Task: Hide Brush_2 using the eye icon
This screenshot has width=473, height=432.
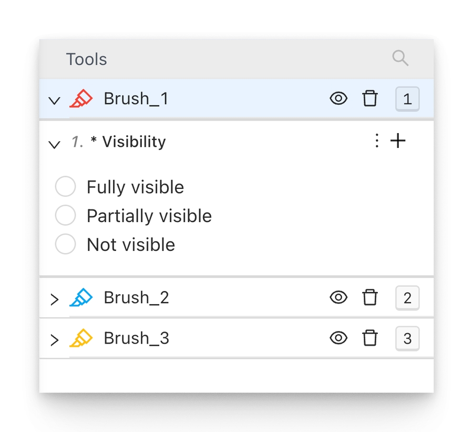Action: (338, 298)
